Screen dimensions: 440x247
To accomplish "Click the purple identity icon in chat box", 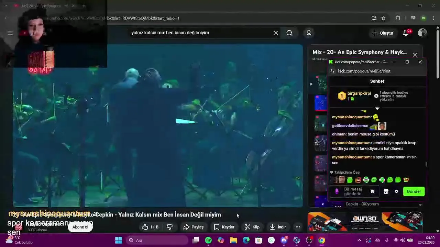I will tap(337, 191).
